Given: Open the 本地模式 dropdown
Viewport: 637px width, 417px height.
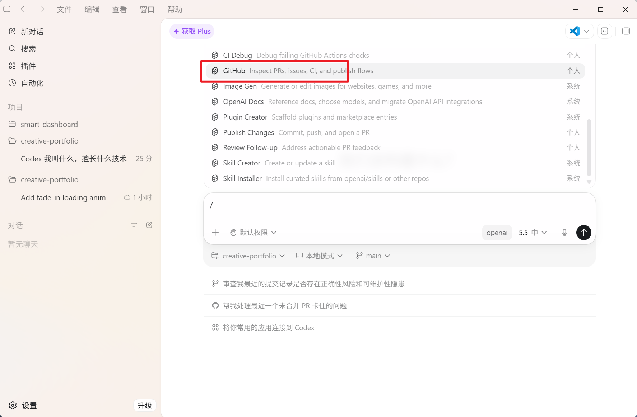Looking at the screenshot, I should pos(319,256).
